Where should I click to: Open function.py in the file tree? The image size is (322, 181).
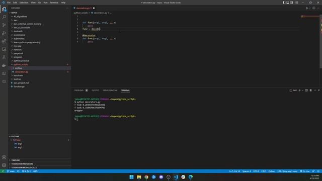(x=19, y=86)
